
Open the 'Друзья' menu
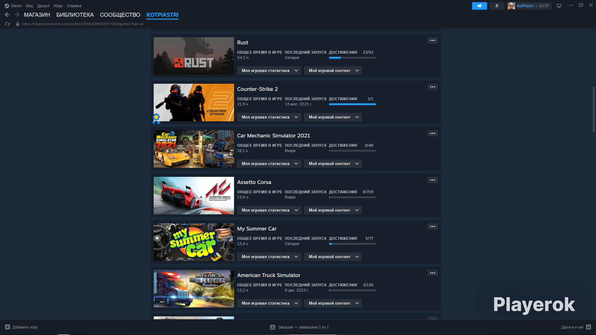pyautogui.click(x=43, y=6)
